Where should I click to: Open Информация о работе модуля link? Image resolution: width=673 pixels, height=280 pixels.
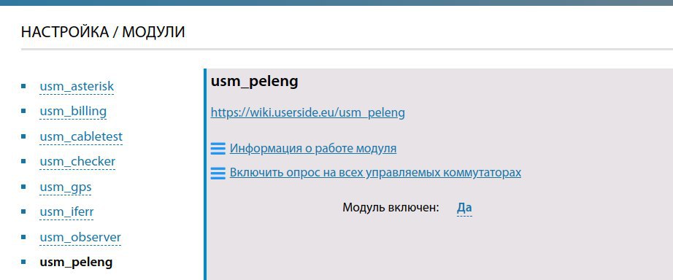tap(313, 148)
